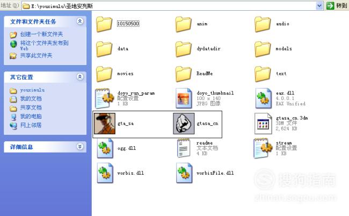
Task: Open the models folder icon
Action: (263, 49)
